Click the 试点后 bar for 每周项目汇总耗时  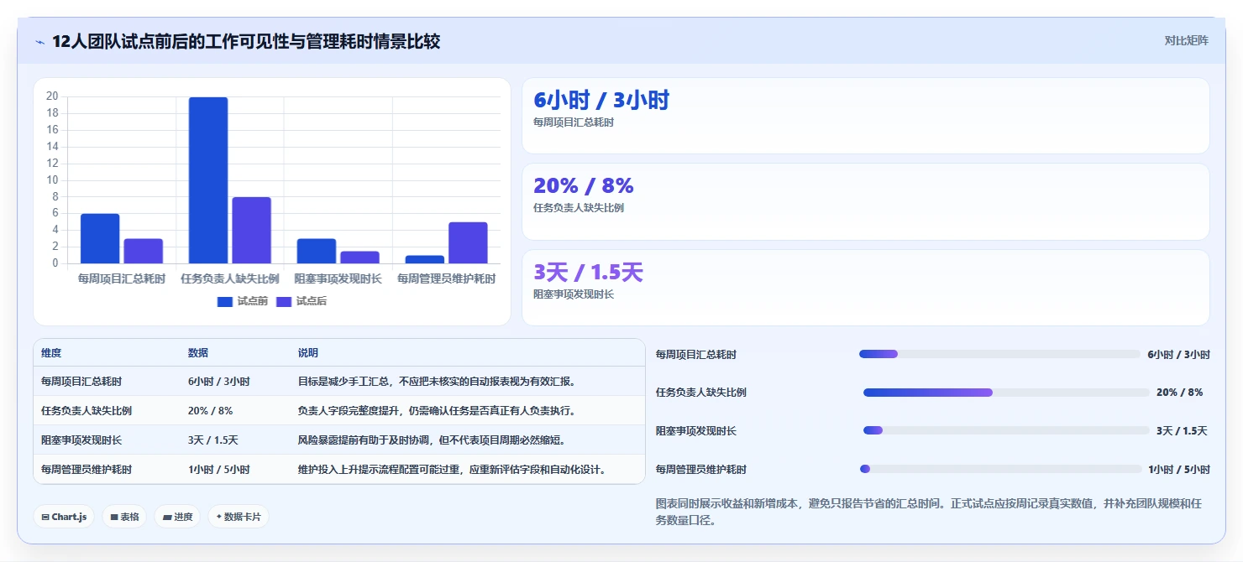click(144, 252)
